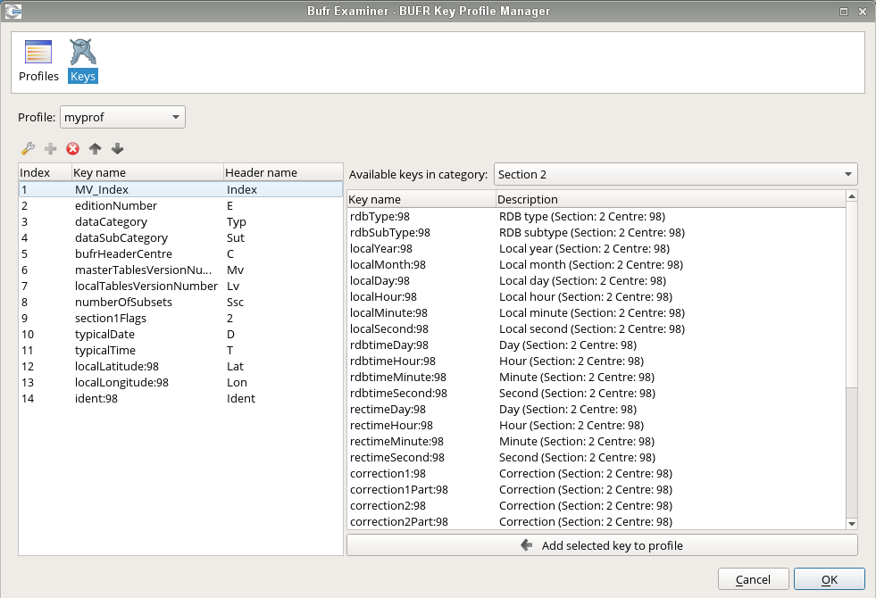
Task: Select rdbtimeHour:98 in available keys
Action: (x=597, y=361)
